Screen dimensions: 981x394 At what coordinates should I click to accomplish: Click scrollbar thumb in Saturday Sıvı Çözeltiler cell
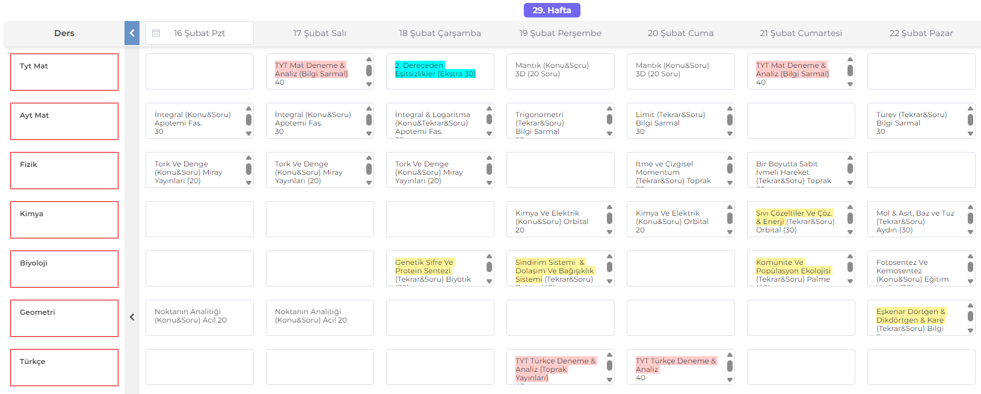tap(850, 218)
